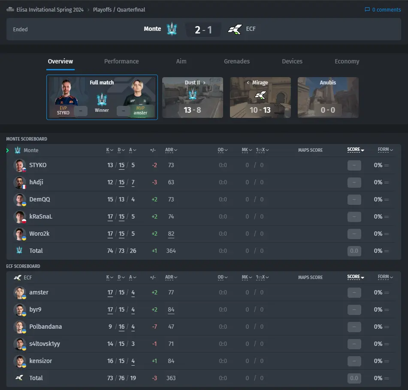Sort Monte scoreboard by SCORE
The image size is (408, 390).
pos(355,150)
